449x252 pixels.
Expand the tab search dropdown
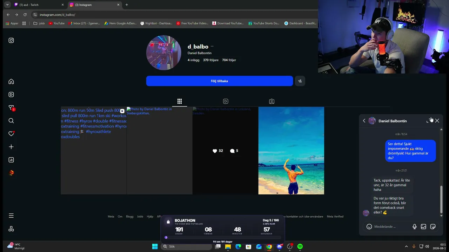(7, 5)
